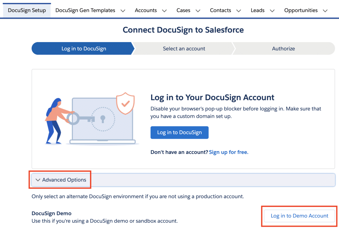Viewport: 339px width, 228px height.
Task: Collapse the Advanced Options section
Action: click(x=183, y=180)
